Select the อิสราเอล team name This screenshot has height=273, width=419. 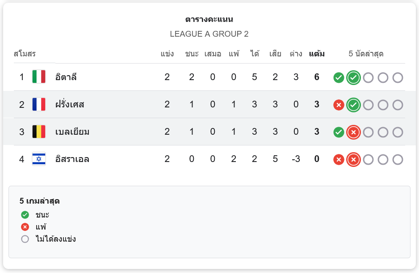point(72,159)
